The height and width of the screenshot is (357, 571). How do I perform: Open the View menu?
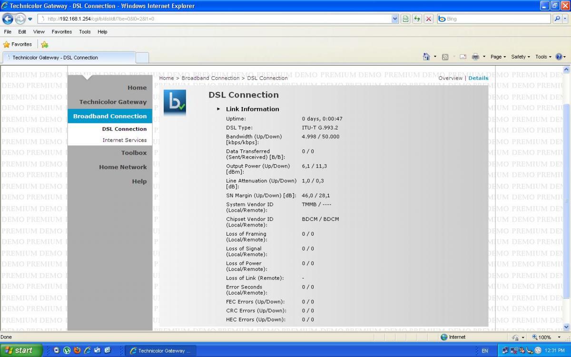39,32
